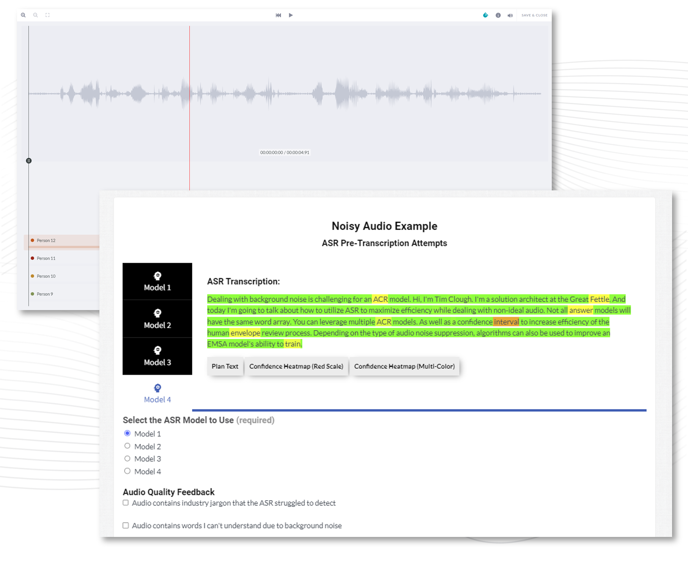Rewind audio to the beginning
Image resolution: width=688 pixels, height=562 pixels.
point(278,15)
